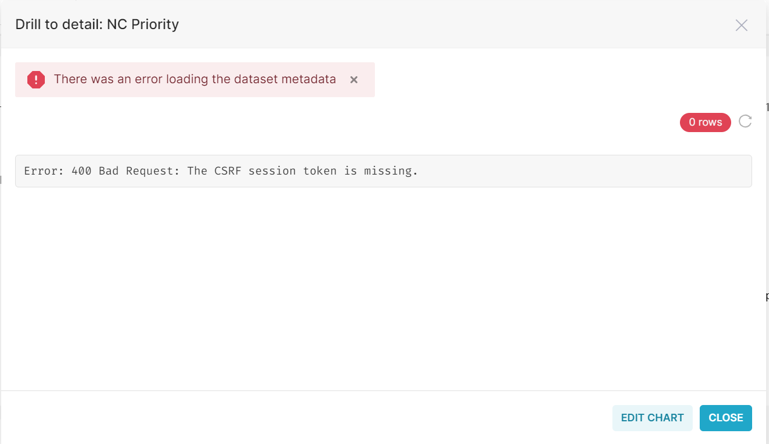The image size is (769, 444).
Task: Click the red 0 rows badge
Action: (705, 122)
